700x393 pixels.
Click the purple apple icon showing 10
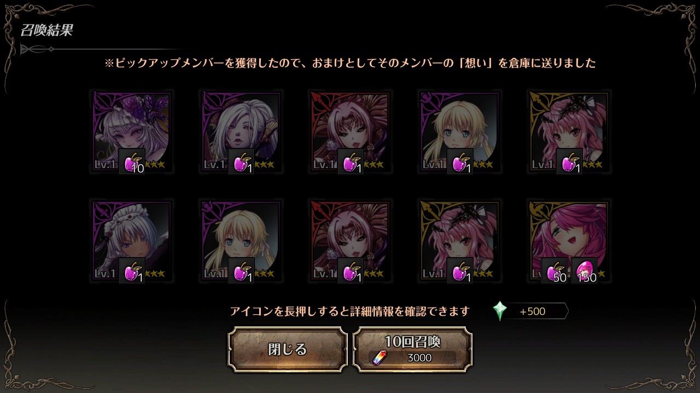(132, 162)
